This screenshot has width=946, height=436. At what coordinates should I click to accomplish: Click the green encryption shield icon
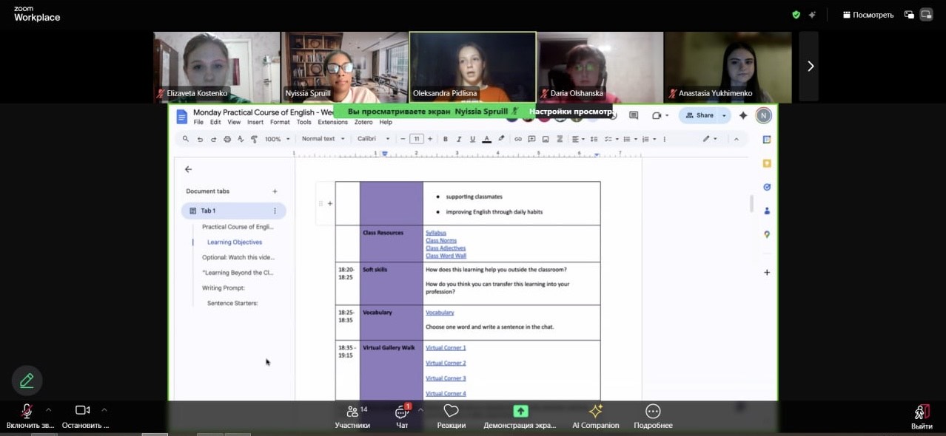(x=796, y=15)
